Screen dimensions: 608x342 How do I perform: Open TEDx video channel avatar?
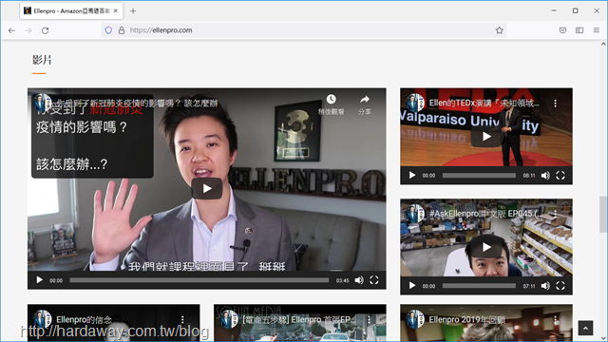(x=415, y=104)
